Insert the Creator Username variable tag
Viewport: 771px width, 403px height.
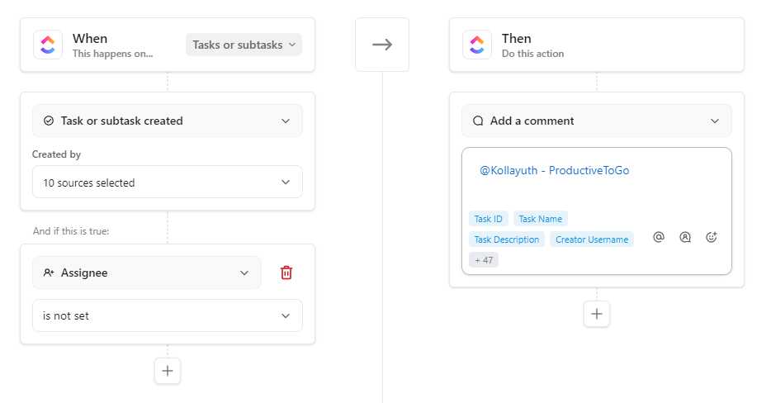(592, 239)
